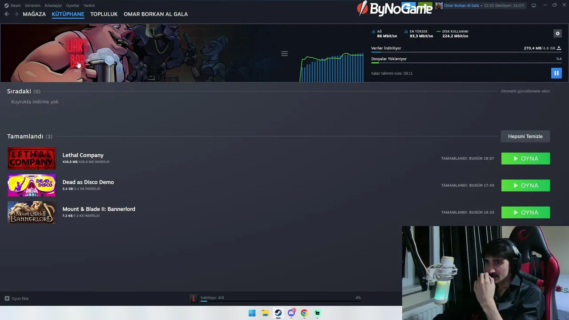Open the Dead as Disco Demo thumbnail
Screen dimensions: 569x320
coord(32,185)
